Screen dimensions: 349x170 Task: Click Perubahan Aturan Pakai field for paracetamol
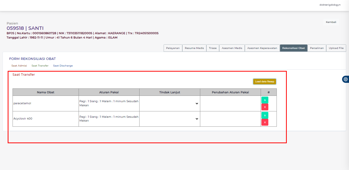230,103
